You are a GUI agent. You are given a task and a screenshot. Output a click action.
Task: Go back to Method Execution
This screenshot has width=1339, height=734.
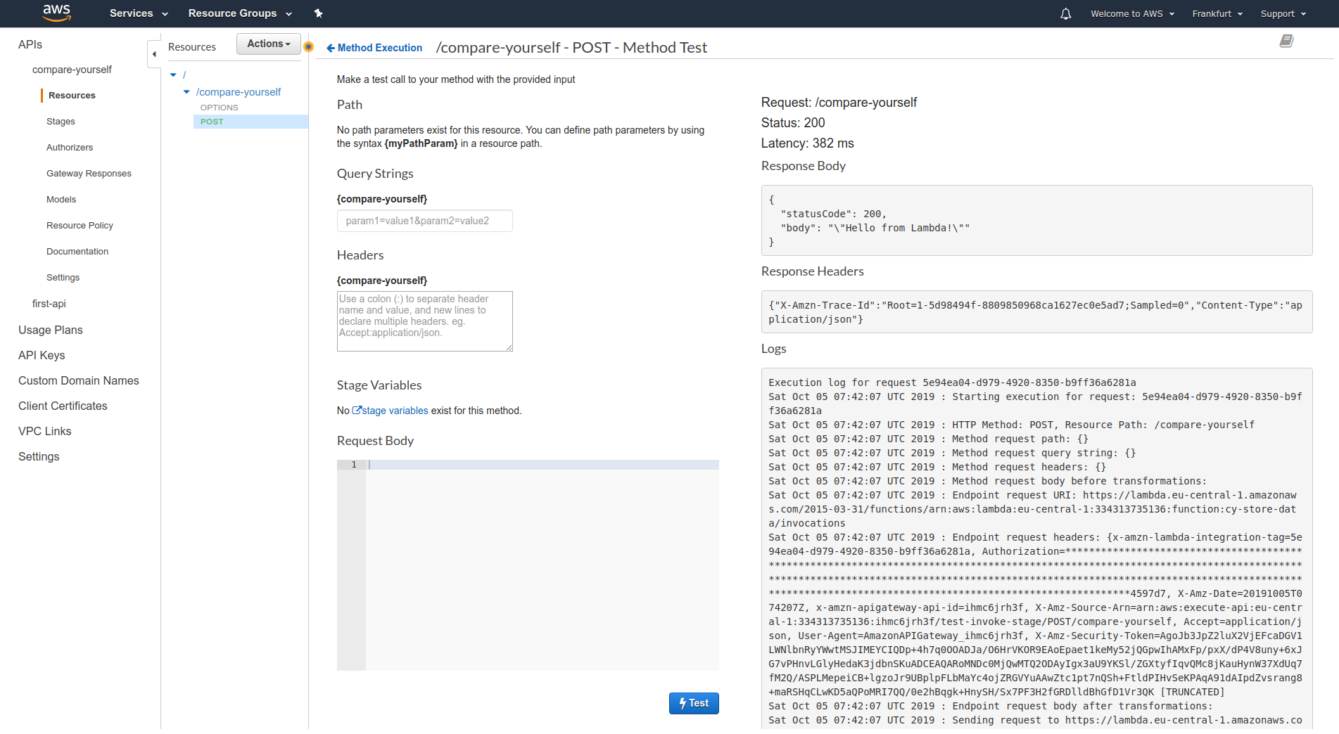coord(374,48)
